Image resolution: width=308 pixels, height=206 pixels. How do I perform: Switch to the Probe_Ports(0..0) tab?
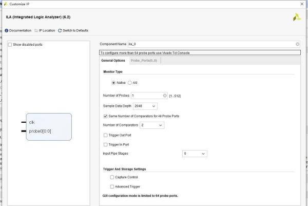click(x=143, y=61)
